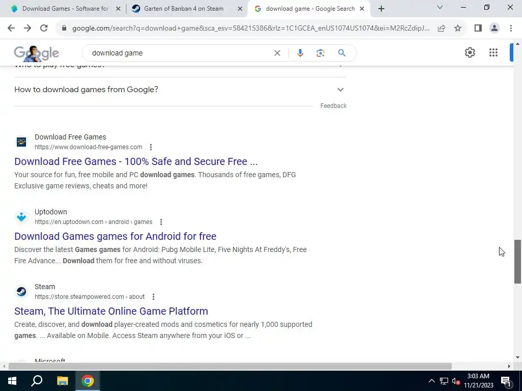The height and width of the screenshot is (391, 522).
Task: Click the scroll down arrow
Action: click(x=517, y=358)
